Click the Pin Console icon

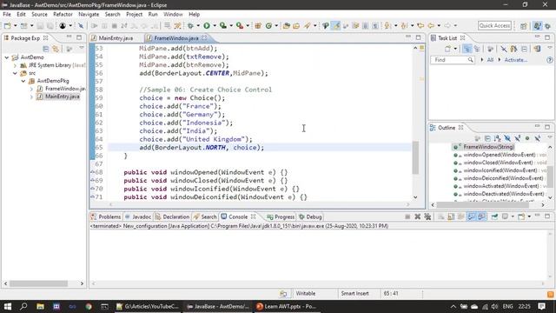click(x=494, y=216)
